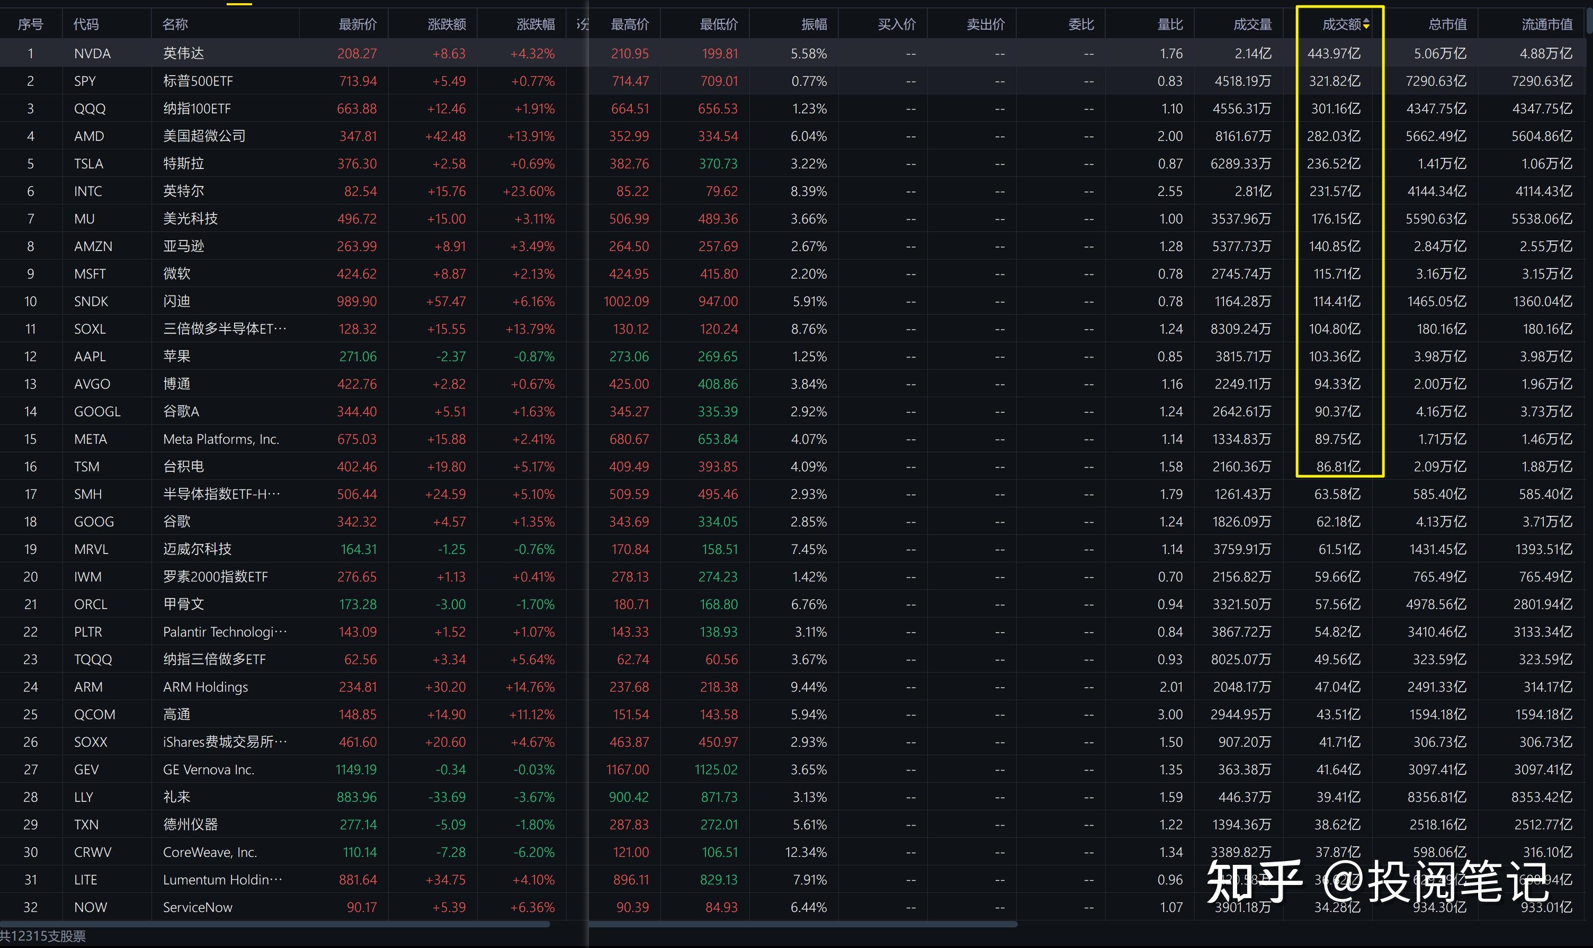The image size is (1593, 948).
Task: Select the 买入价 column header
Action: point(897,24)
